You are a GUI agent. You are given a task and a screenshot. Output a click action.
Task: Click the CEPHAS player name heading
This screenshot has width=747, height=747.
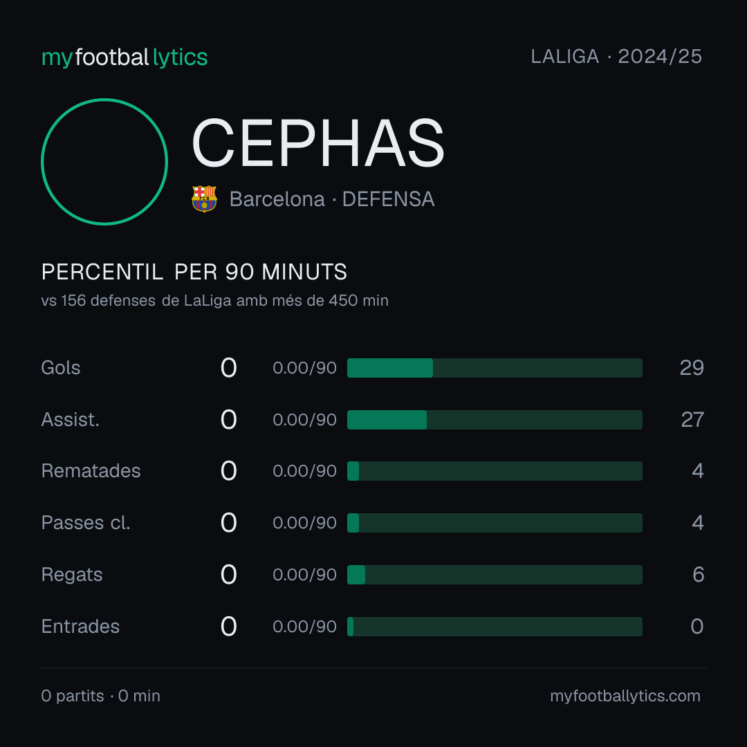click(317, 143)
